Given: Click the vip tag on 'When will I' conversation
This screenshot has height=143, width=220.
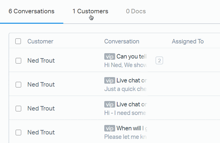Looking at the screenshot, I should coord(110,128).
